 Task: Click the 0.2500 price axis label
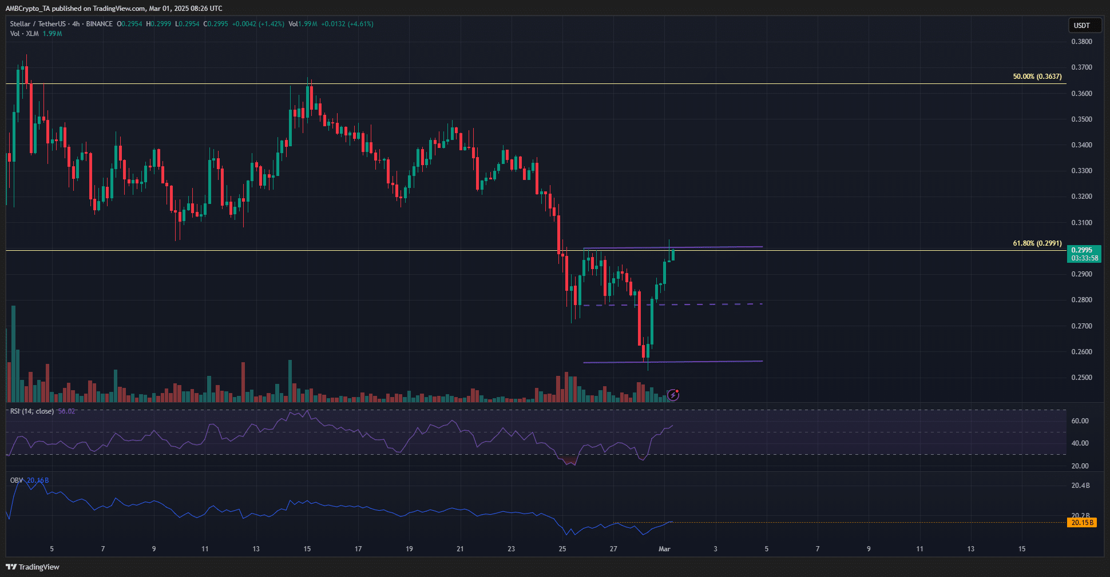coord(1081,378)
